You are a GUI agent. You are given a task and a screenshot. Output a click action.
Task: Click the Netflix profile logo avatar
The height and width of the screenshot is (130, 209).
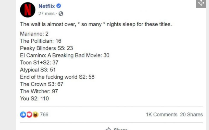click(28, 10)
